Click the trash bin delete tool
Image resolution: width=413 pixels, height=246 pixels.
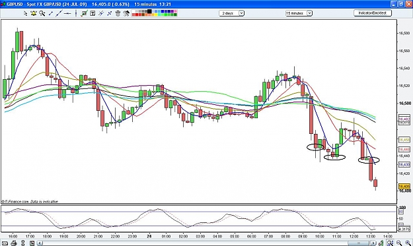tap(118, 13)
